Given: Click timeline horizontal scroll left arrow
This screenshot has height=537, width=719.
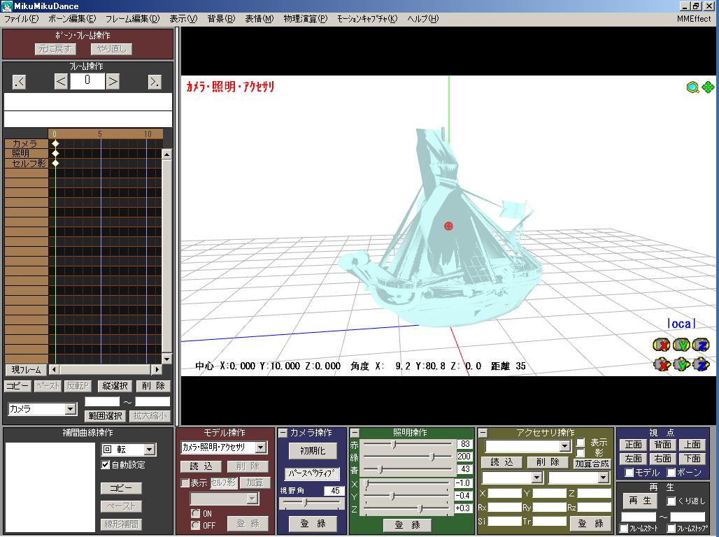Looking at the screenshot, I should point(54,369).
